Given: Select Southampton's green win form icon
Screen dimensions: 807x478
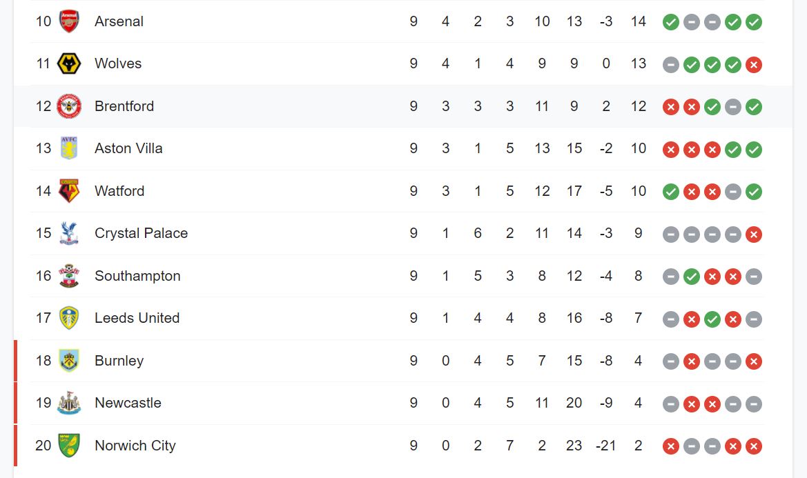Looking at the screenshot, I should [692, 277].
